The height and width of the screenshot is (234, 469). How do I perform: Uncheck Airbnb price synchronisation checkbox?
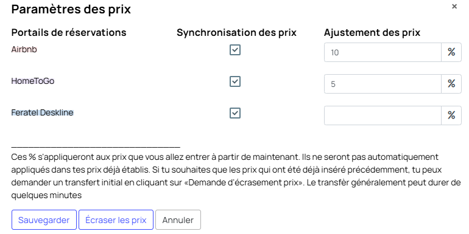pyautogui.click(x=235, y=50)
